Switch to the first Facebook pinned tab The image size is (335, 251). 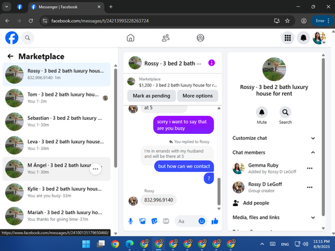(19, 7)
